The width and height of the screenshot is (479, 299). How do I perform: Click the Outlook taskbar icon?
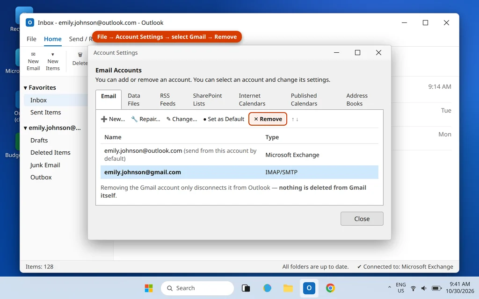point(309,288)
